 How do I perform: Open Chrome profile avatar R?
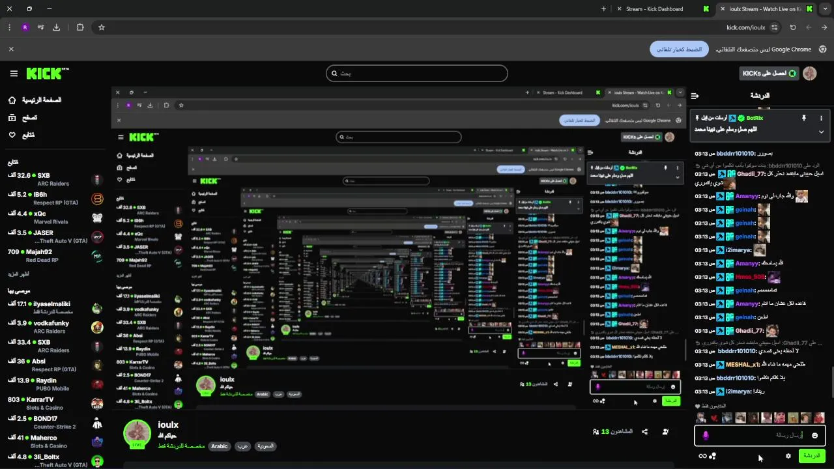[x=25, y=27]
